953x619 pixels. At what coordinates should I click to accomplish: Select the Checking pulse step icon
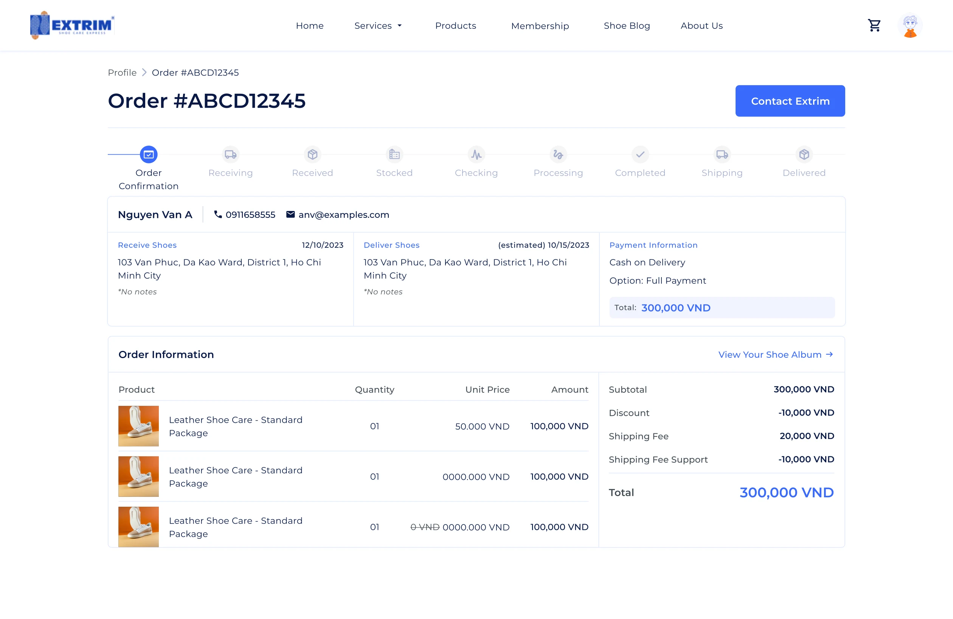(x=476, y=155)
